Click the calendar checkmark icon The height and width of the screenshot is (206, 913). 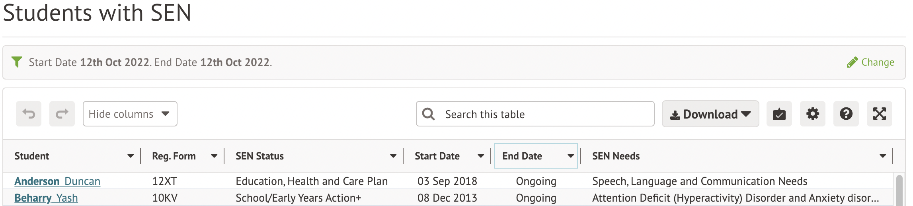click(x=779, y=114)
